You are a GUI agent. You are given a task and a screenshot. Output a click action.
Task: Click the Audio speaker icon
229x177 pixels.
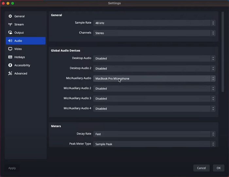pyautogui.click(x=10, y=41)
